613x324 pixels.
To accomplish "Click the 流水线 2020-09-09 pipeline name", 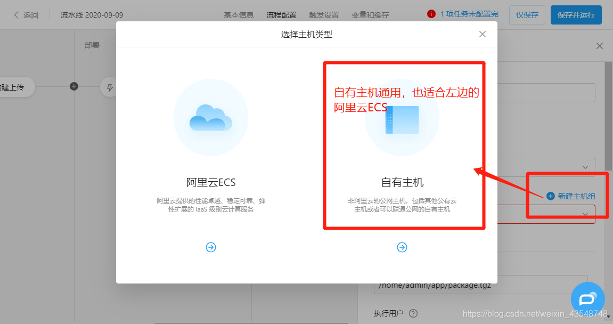I will (x=92, y=15).
